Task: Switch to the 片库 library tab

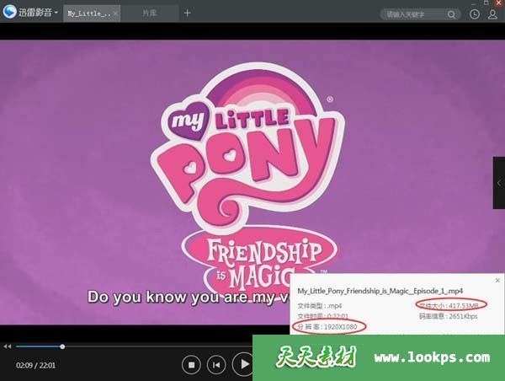Action: [x=149, y=13]
